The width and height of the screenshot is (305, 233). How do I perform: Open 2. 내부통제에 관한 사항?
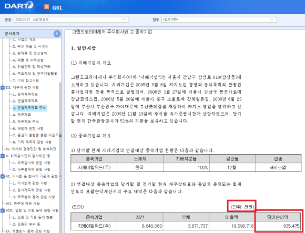pyautogui.click(x=32, y=169)
